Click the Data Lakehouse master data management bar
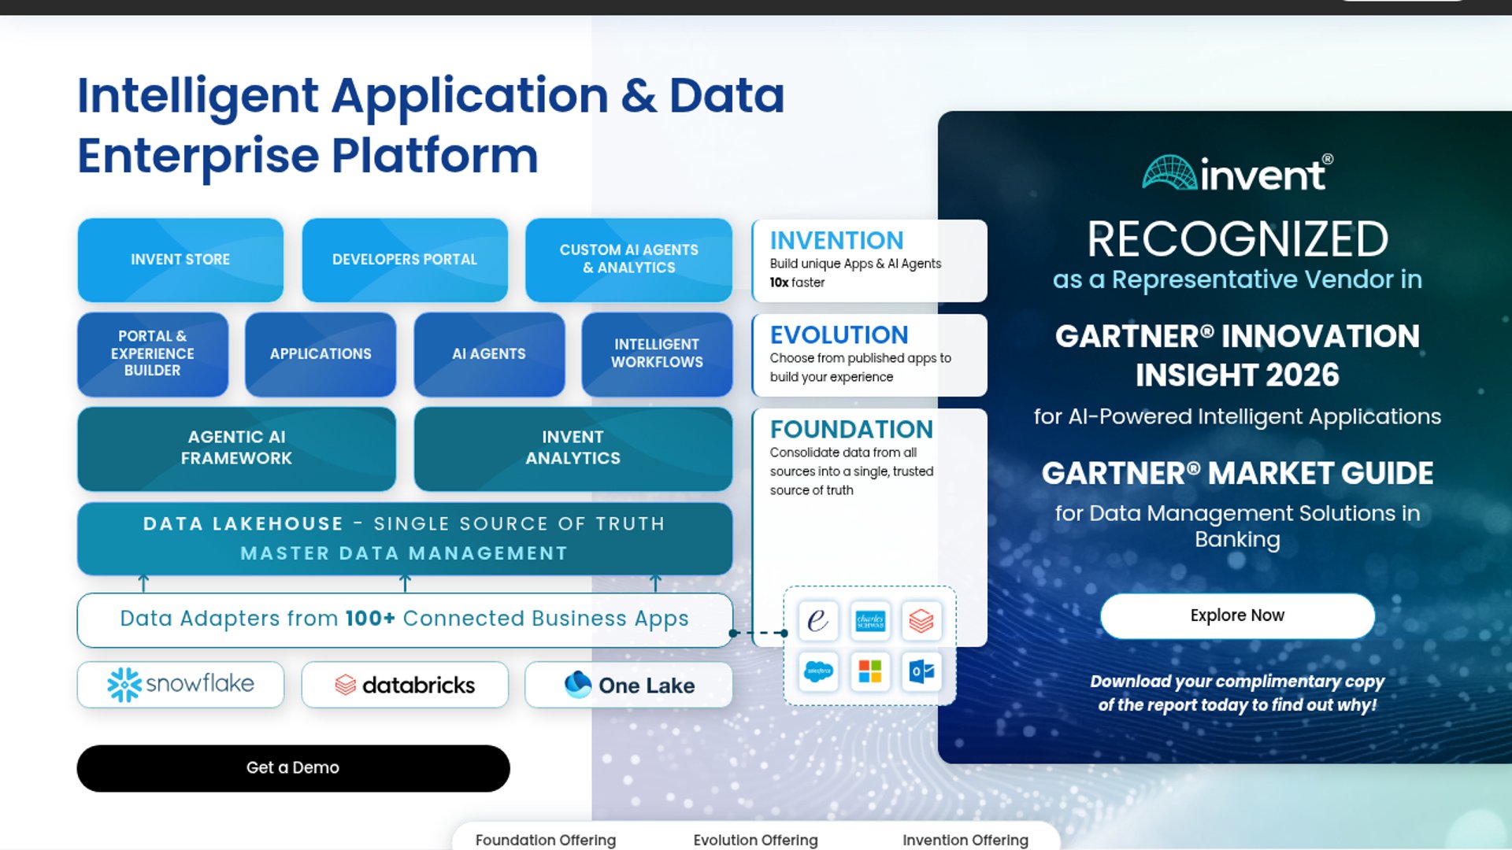The width and height of the screenshot is (1512, 850). pyautogui.click(x=405, y=539)
